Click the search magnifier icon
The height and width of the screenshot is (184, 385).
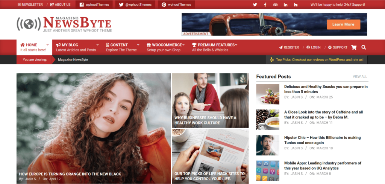coord(364,47)
